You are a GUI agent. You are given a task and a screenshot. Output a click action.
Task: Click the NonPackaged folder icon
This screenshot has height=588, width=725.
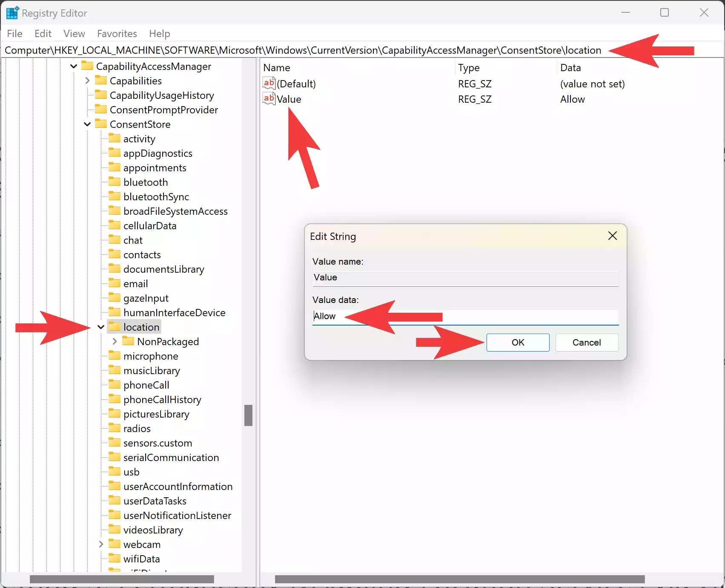coord(128,341)
